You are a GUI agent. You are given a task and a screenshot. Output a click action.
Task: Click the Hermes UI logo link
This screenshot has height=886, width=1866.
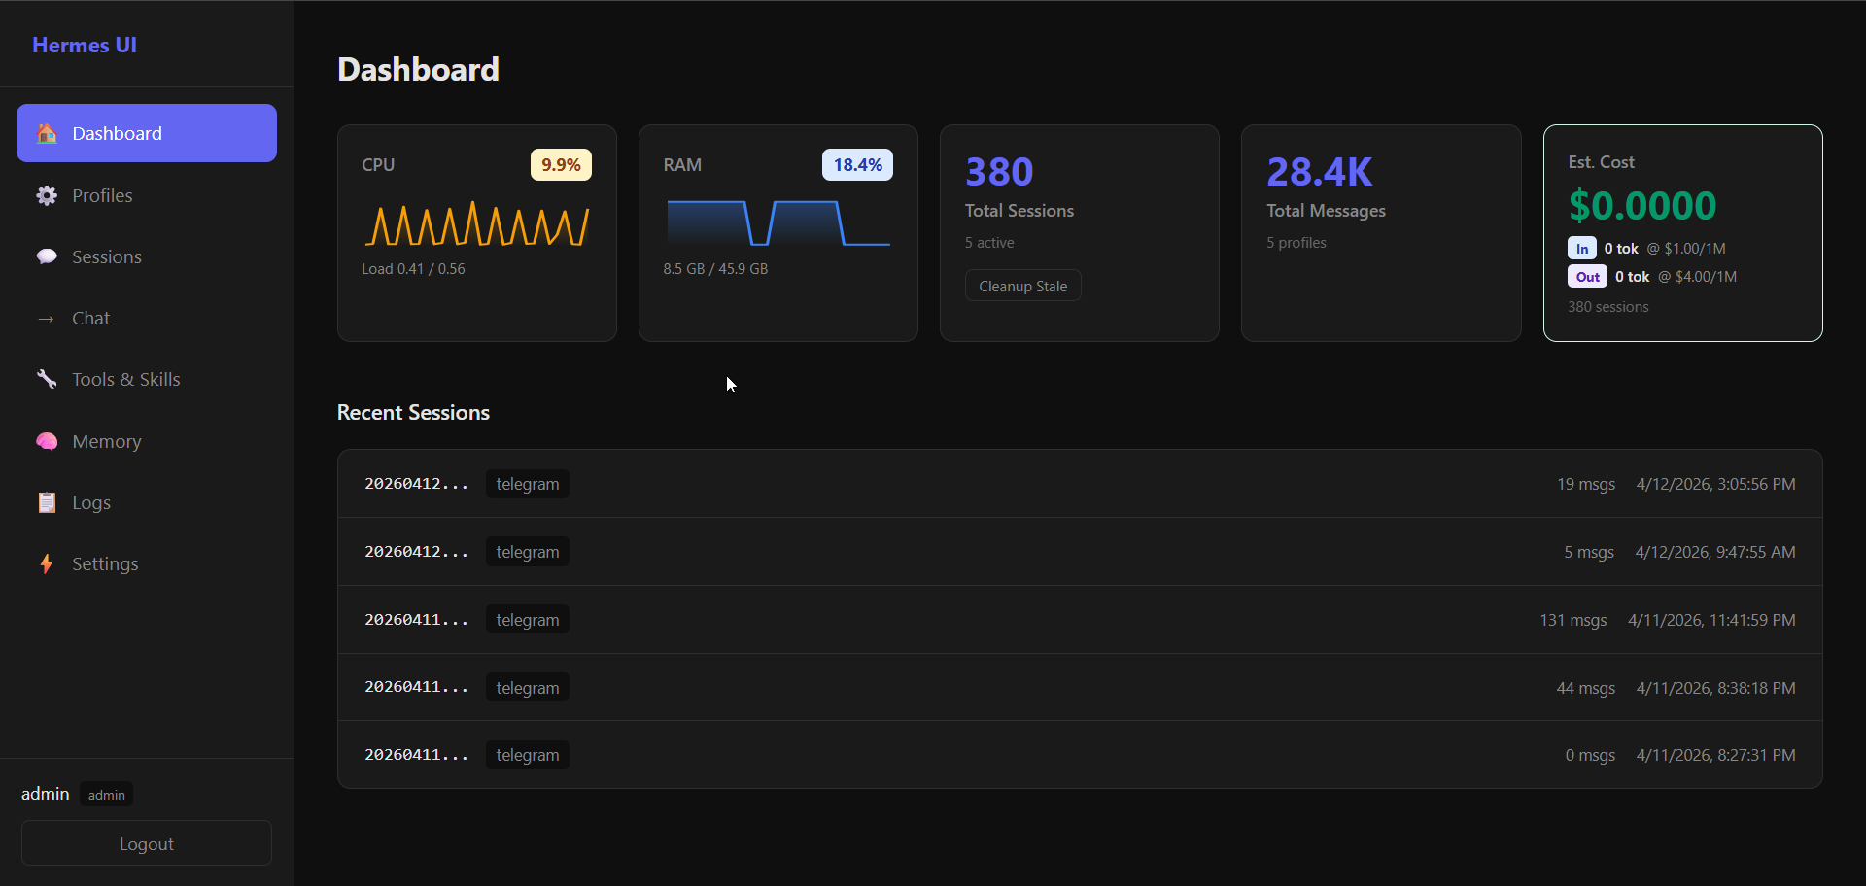(85, 45)
